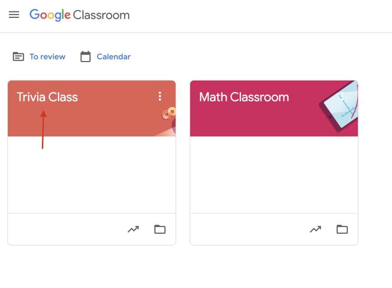Open the Trivia Class by its title
The image size is (392, 288).
47,96
